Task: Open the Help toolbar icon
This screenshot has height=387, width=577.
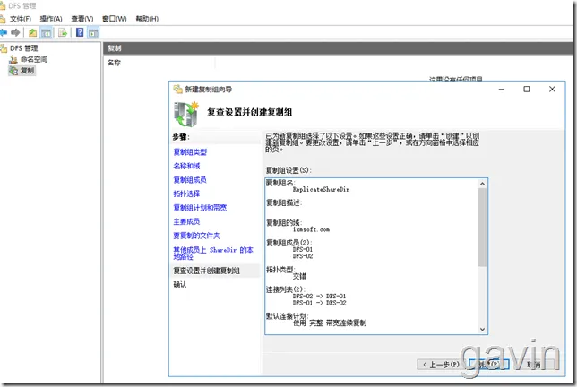Action: point(80,32)
